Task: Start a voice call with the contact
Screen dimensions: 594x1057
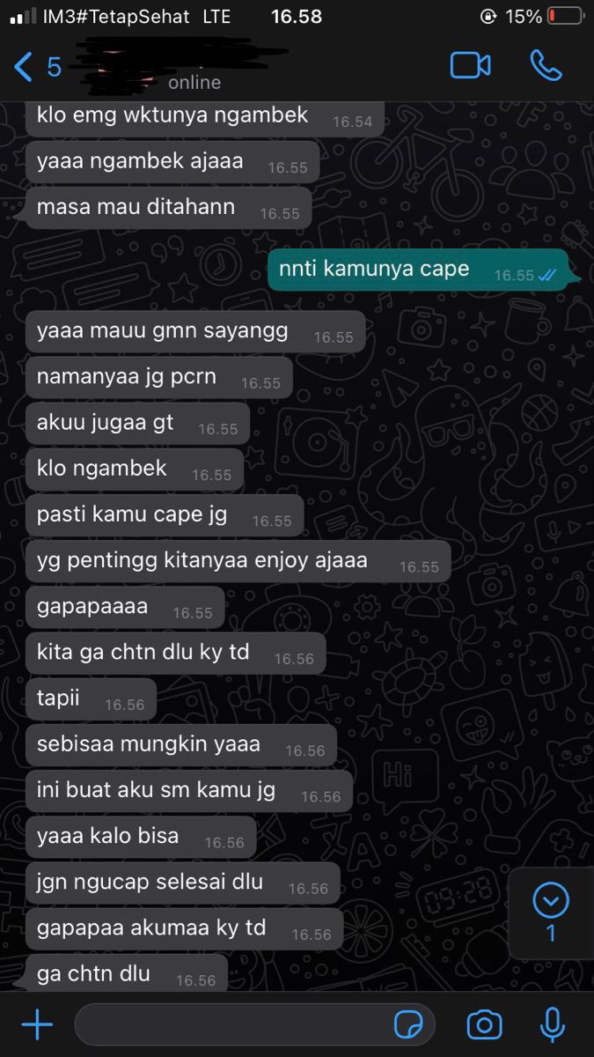Action: pos(546,65)
